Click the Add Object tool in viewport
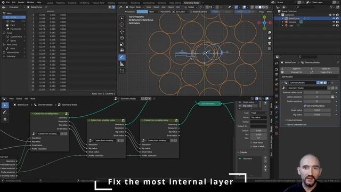The width and height of the screenshot is (341, 192). (x=122, y=71)
